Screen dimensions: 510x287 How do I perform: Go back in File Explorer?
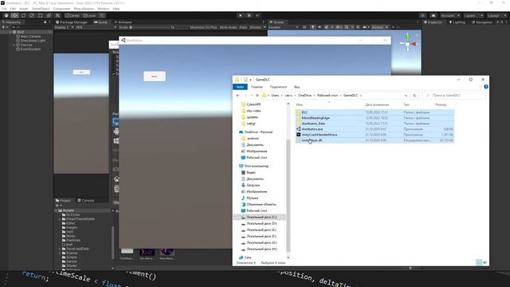(x=237, y=96)
